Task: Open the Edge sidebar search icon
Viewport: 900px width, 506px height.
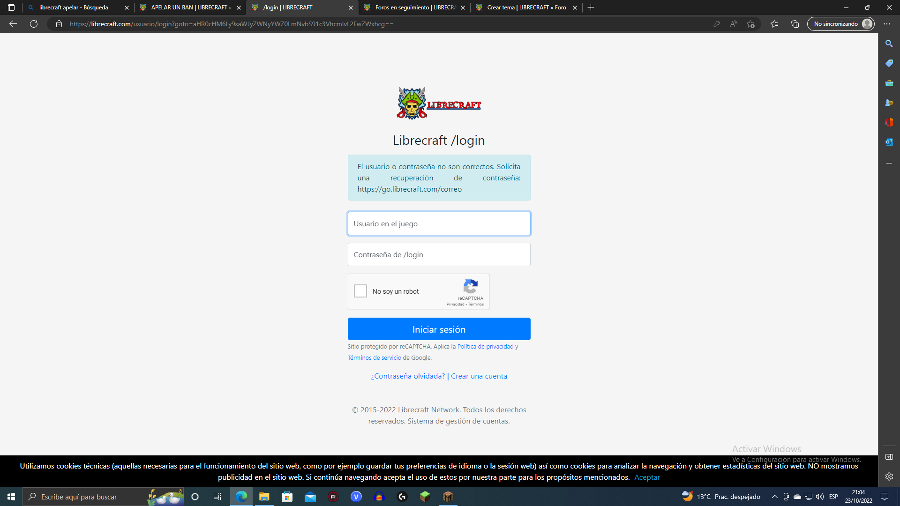Action: [x=889, y=44]
